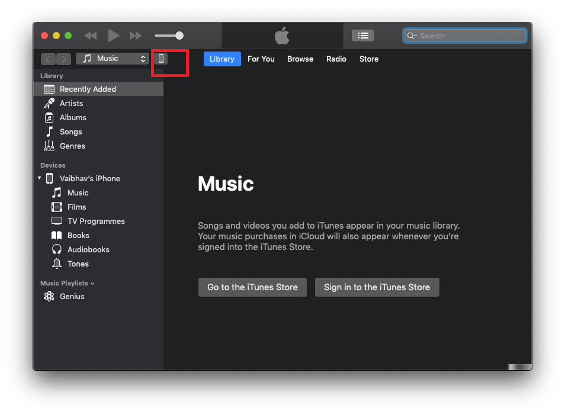Open the Store tab

pyautogui.click(x=368, y=59)
